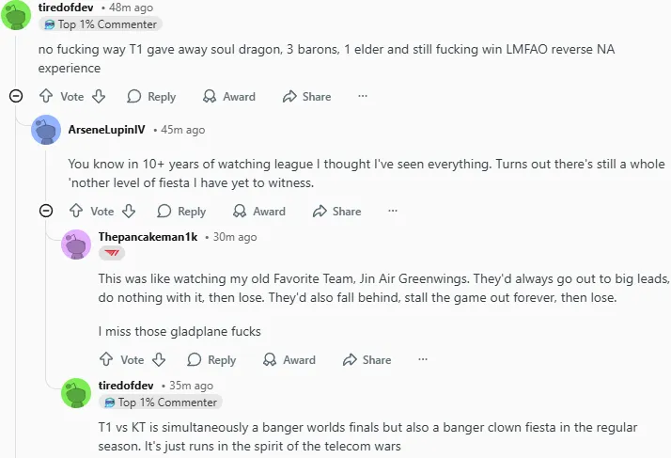This screenshot has width=671, height=458.
Task: Reply to ArseneLupinIV's comment
Action: [181, 212]
